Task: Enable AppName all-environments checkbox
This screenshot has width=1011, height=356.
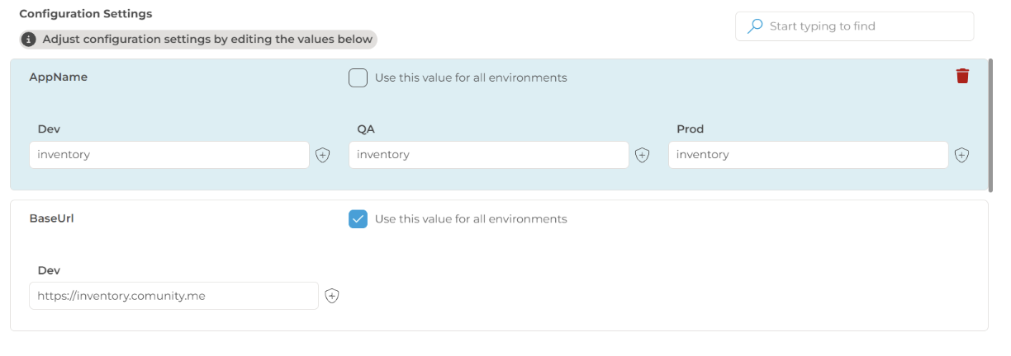Action: [x=358, y=77]
